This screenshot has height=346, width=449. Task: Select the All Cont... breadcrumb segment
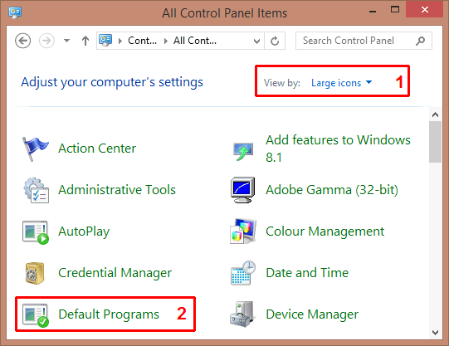pos(195,41)
